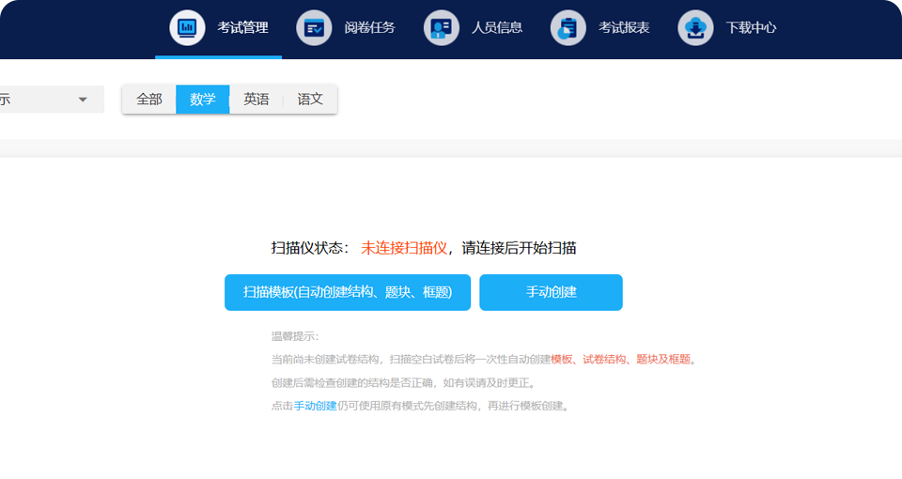The height and width of the screenshot is (479, 902).
Task: Expand the dropdown arrow beside 示
Action: pos(83,100)
